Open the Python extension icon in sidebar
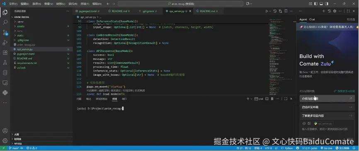Screen dimensions: 359x151 [x=5, y=93]
